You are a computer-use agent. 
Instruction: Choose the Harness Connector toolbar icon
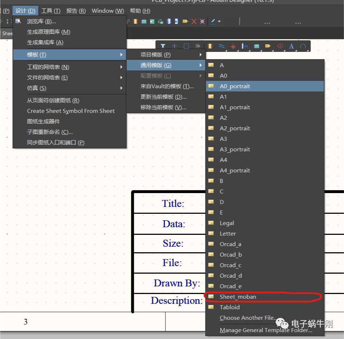pos(169,21)
